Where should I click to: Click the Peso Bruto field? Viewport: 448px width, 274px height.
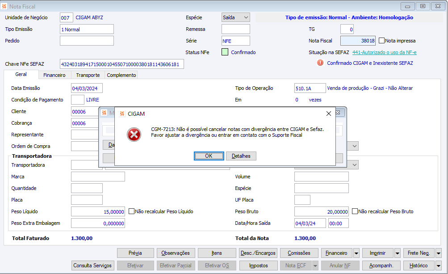[322, 212]
